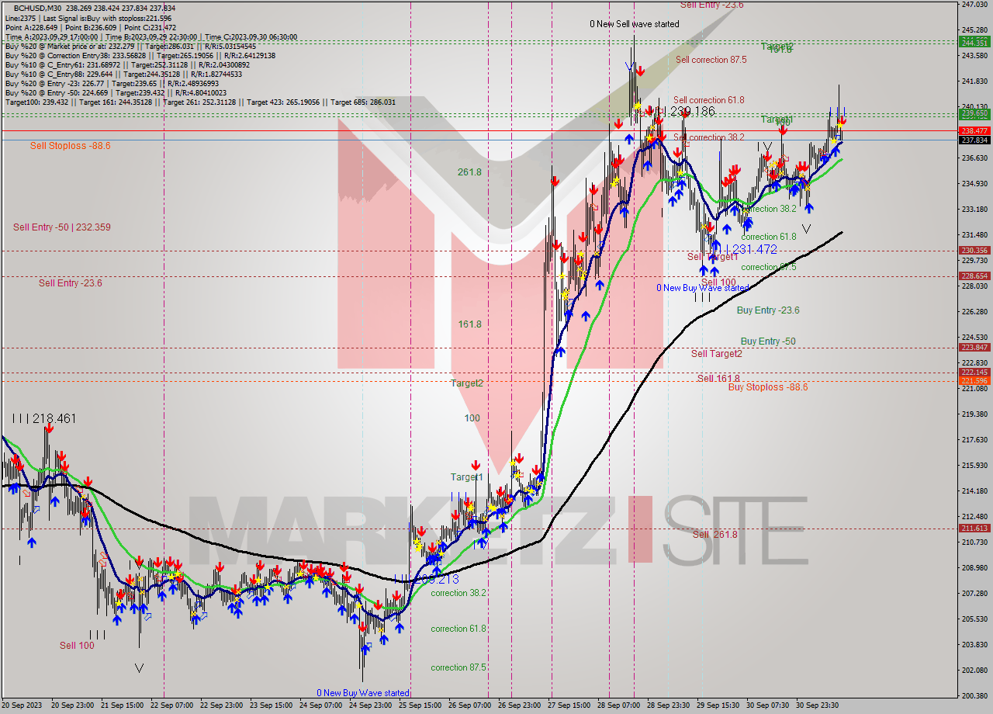Click the 226.280 price axis label
This screenshot has width=993, height=714.
974,312
